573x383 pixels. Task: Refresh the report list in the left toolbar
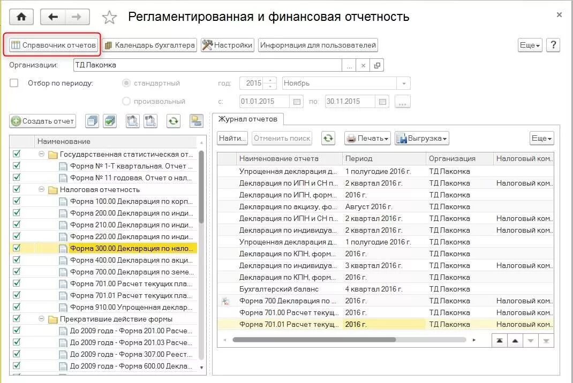[174, 121]
